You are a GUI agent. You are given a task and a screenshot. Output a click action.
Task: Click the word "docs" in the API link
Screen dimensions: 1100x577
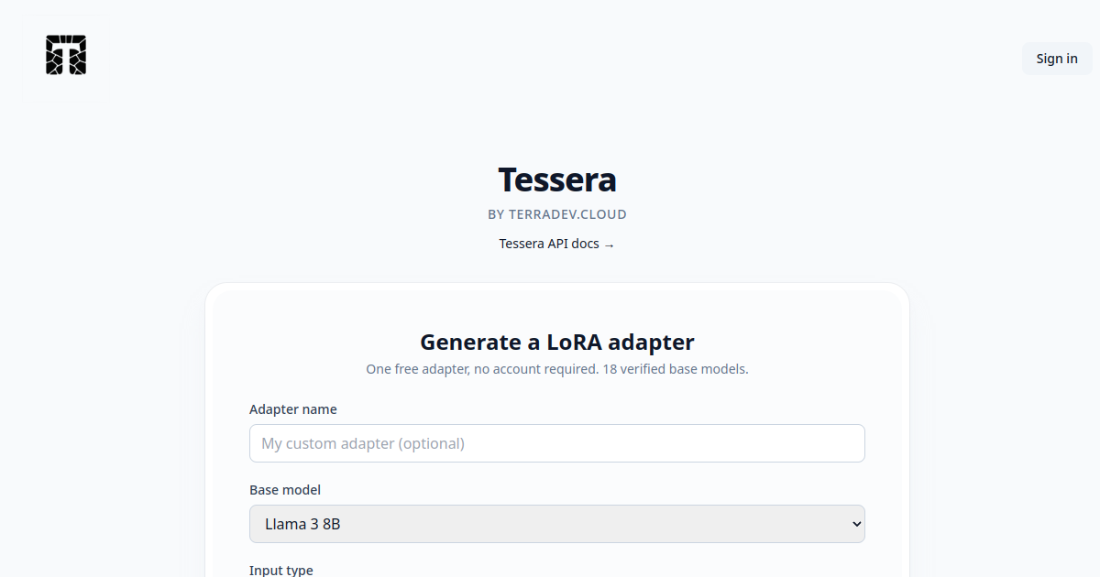(585, 244)
